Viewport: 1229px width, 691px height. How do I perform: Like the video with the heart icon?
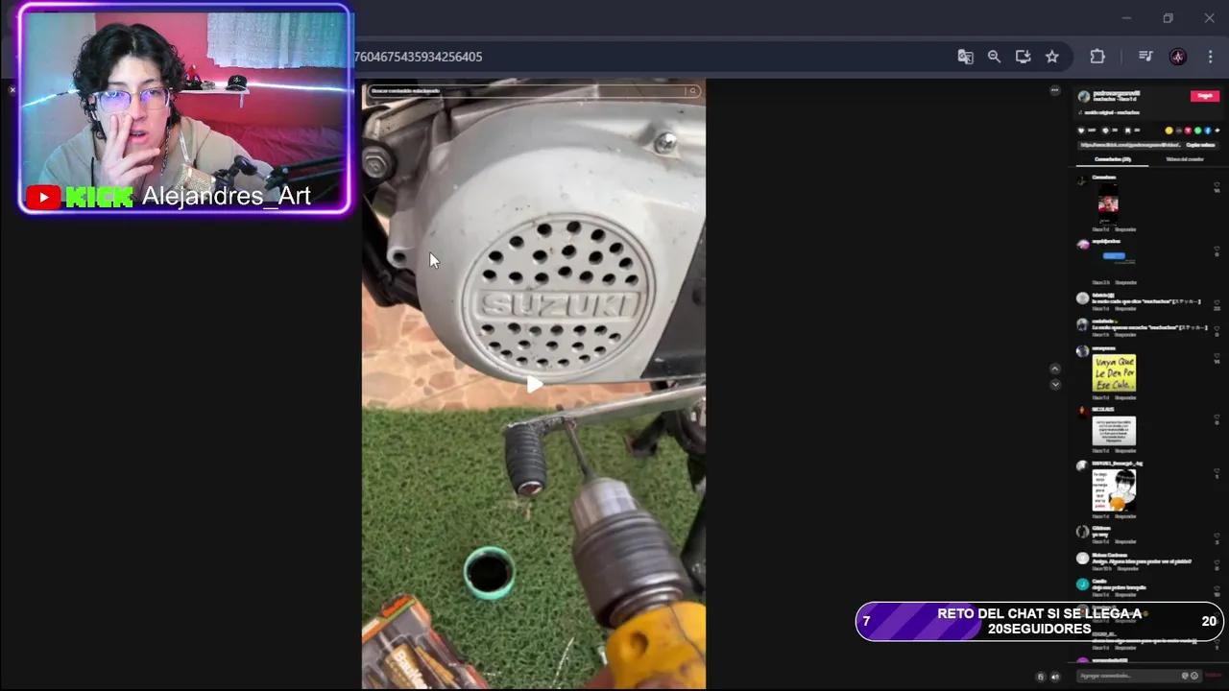(1081, 131)
